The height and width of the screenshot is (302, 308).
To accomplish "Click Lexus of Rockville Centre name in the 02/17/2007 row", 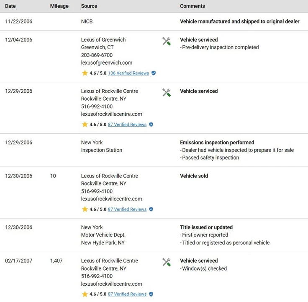I will 109,261.
